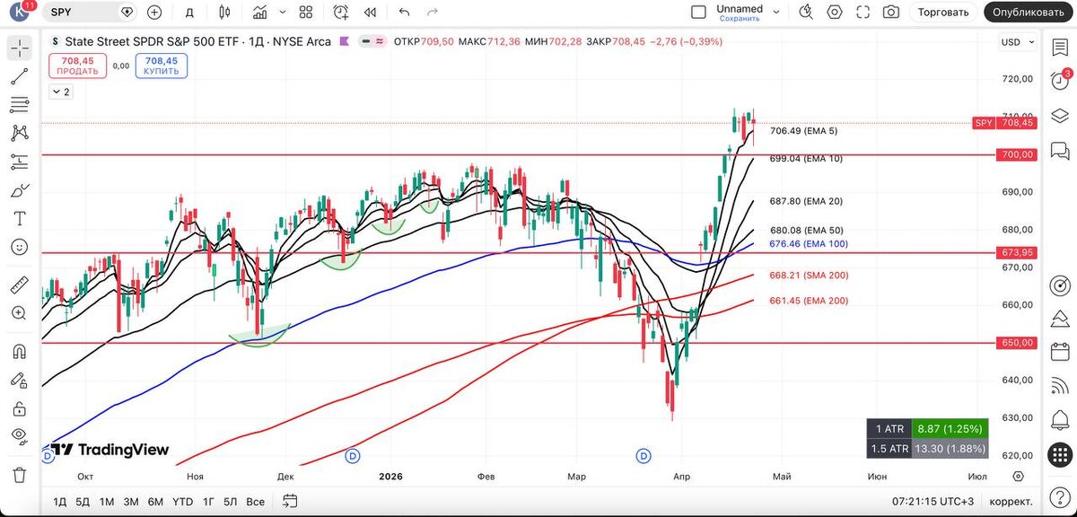This screenshot has height=517, width=1077.
Task: Open the Fibonacci retracement tools
Action: point(20,105)
